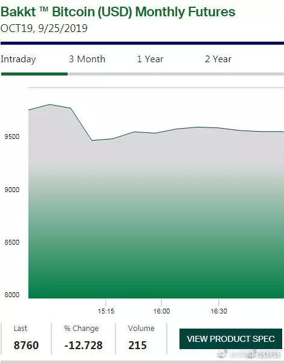Click the % Change value -12.728
The image size is (284, 363).
click(83, 345)
